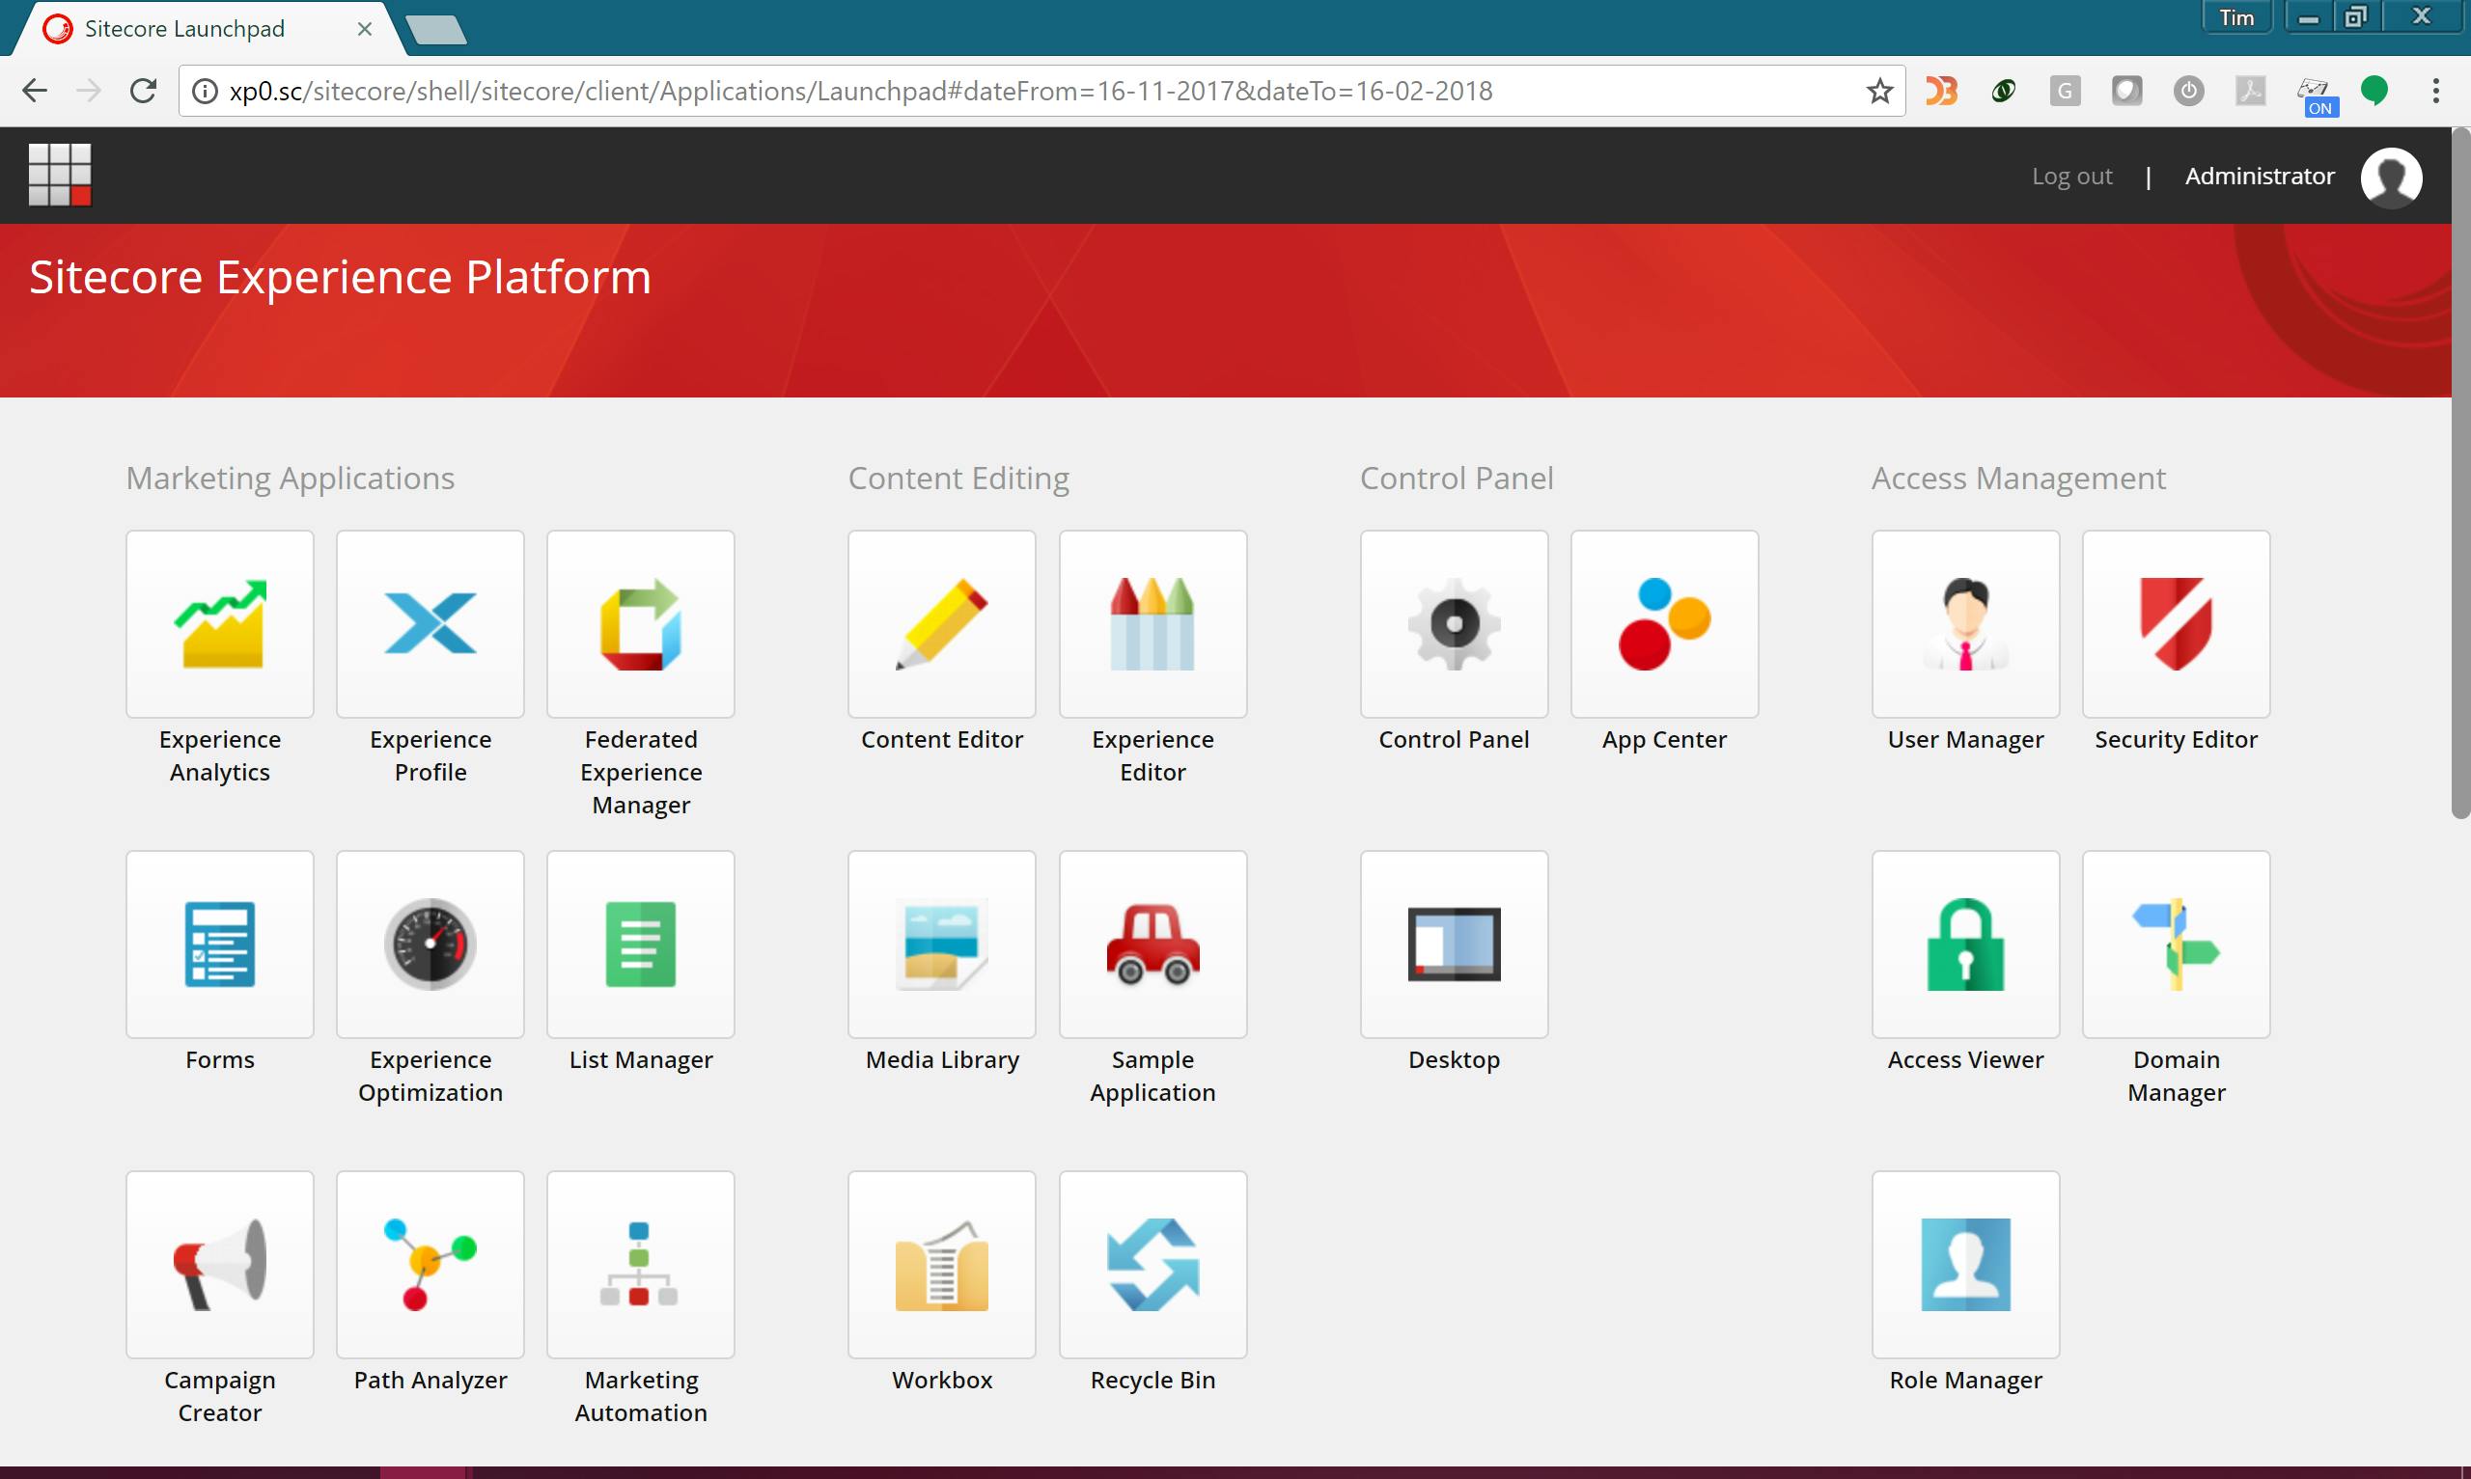Open Marketing Automation tile
The height and width of the screenshot is (1479, 2471).
coord(641,1264)
